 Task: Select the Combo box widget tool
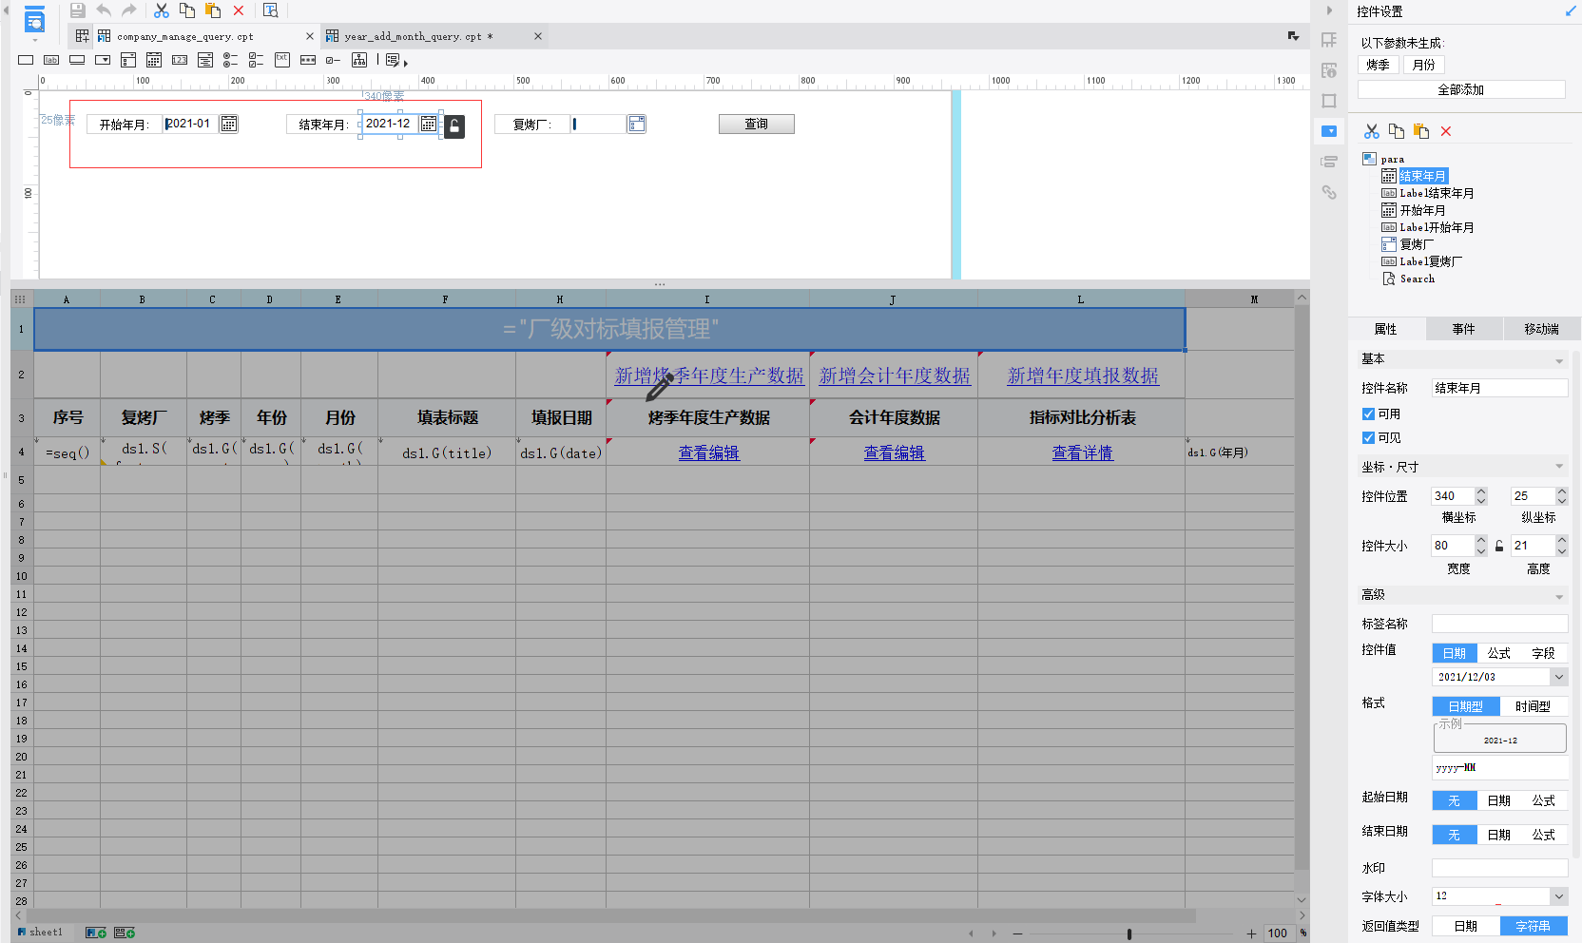click(x=103, y=60)
